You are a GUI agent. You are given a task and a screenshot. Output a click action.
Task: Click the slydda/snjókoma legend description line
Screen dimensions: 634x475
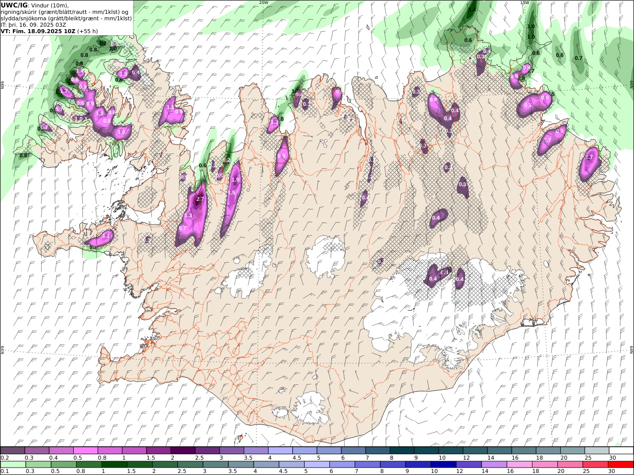[x=66, y=18]
